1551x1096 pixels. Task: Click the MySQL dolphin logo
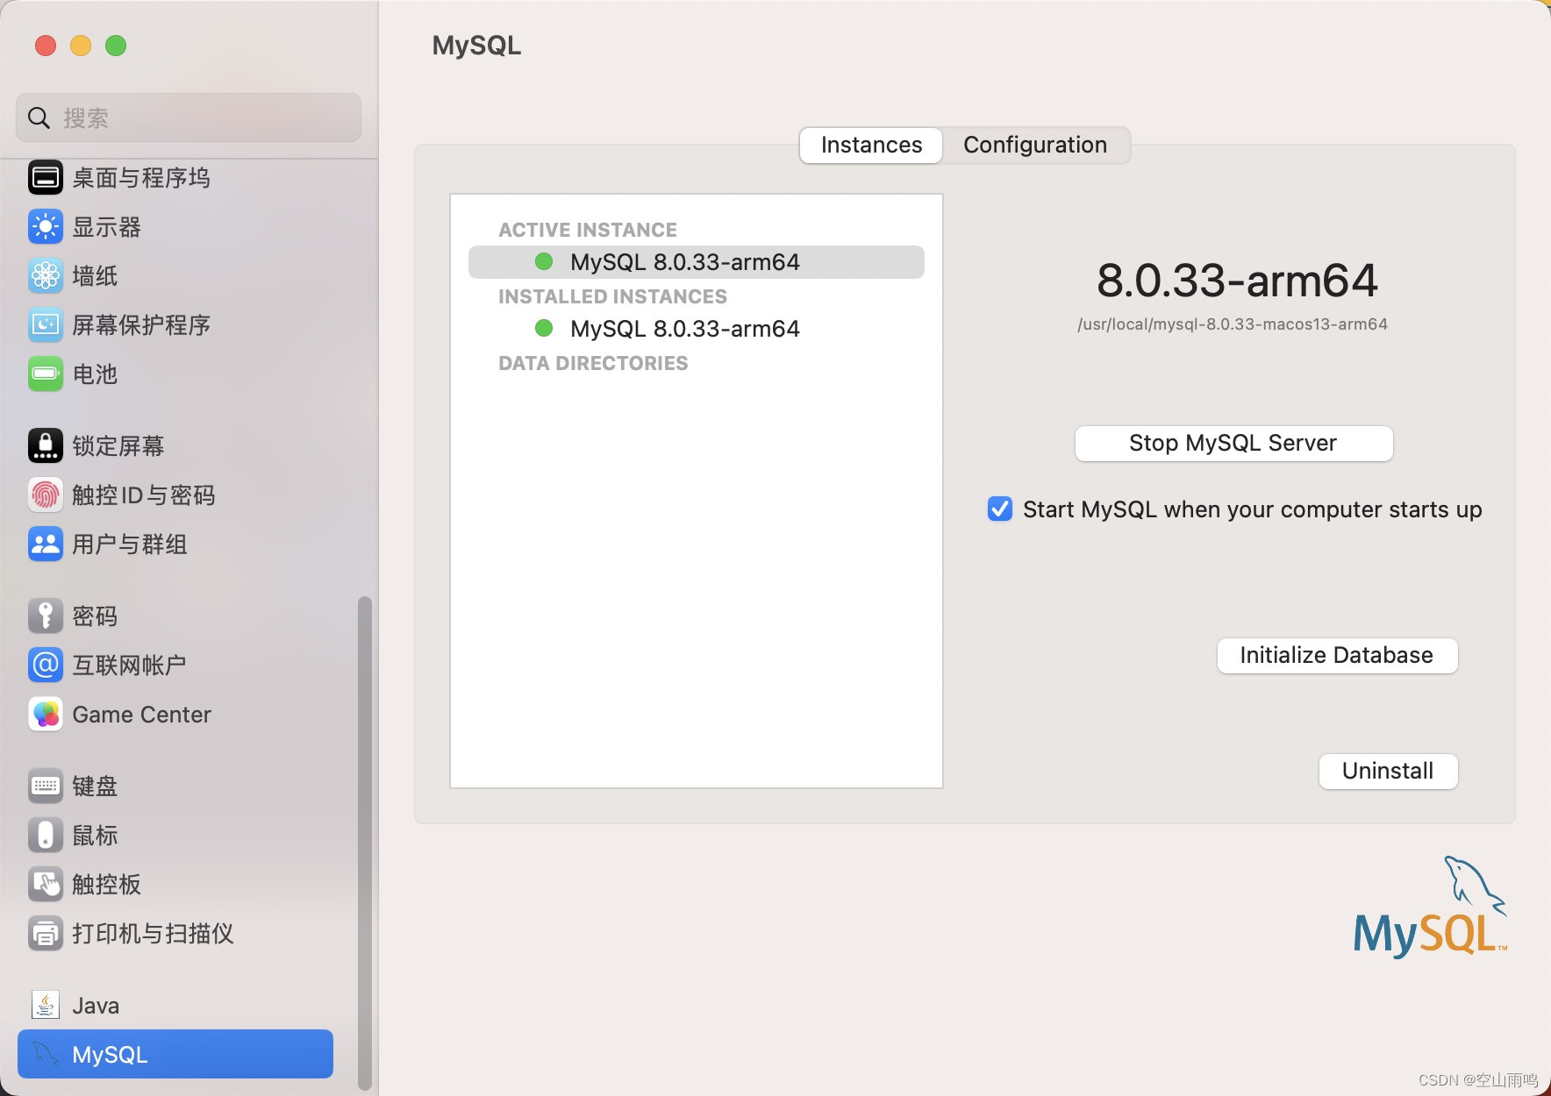click(x=1431, y=907)
